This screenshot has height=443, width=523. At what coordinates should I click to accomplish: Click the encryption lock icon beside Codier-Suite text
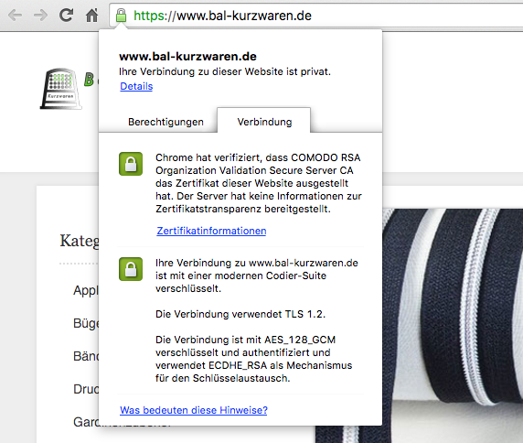pos(131,269)
